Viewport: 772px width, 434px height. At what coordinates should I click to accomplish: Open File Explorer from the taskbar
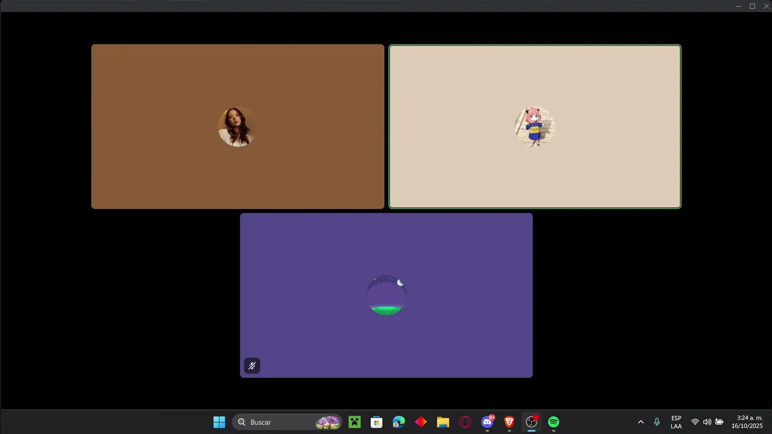click(443, 422)
